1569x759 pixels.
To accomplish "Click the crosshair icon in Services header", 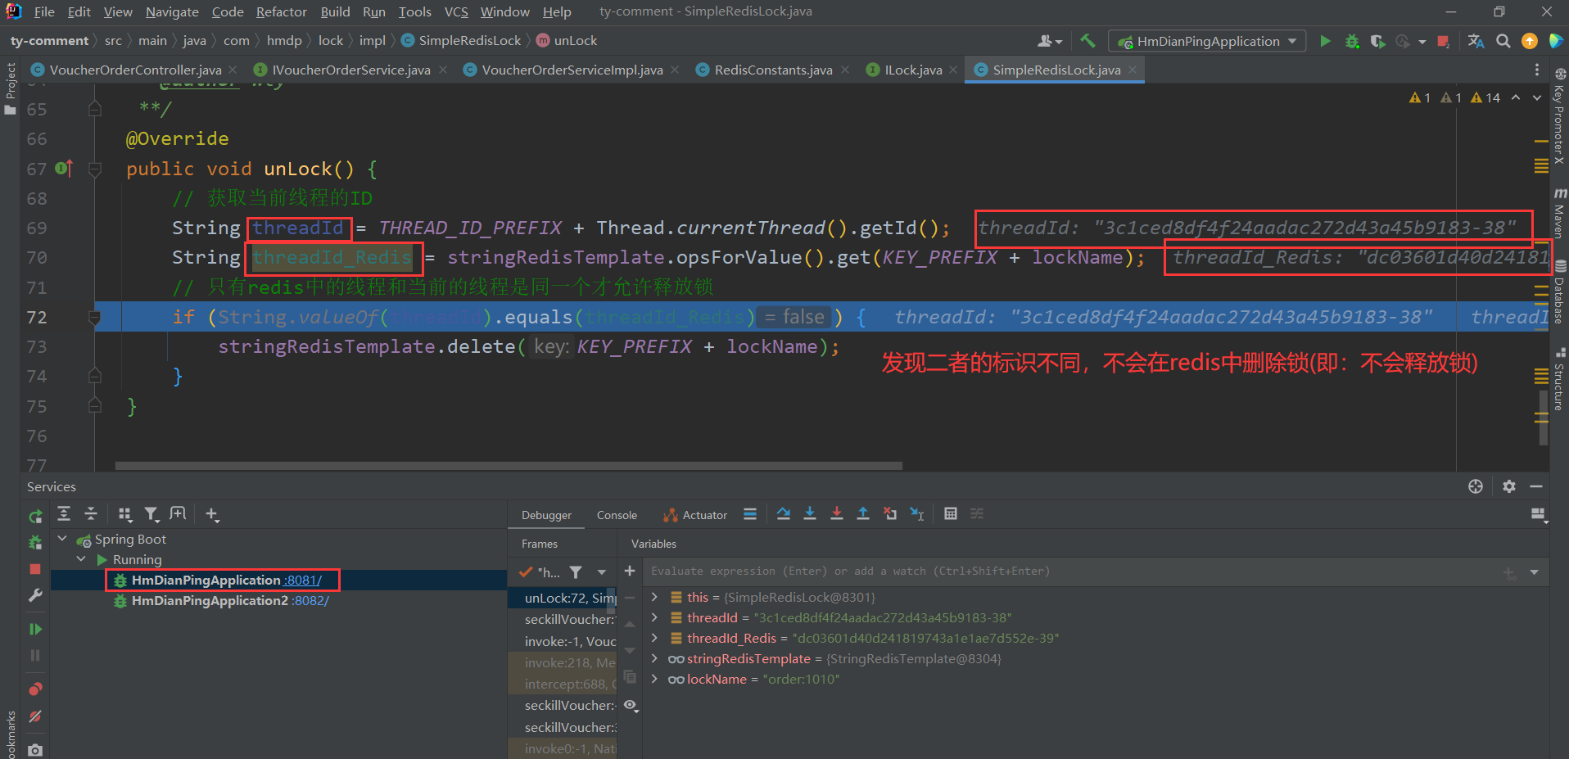I will (x=1476, y=486).
